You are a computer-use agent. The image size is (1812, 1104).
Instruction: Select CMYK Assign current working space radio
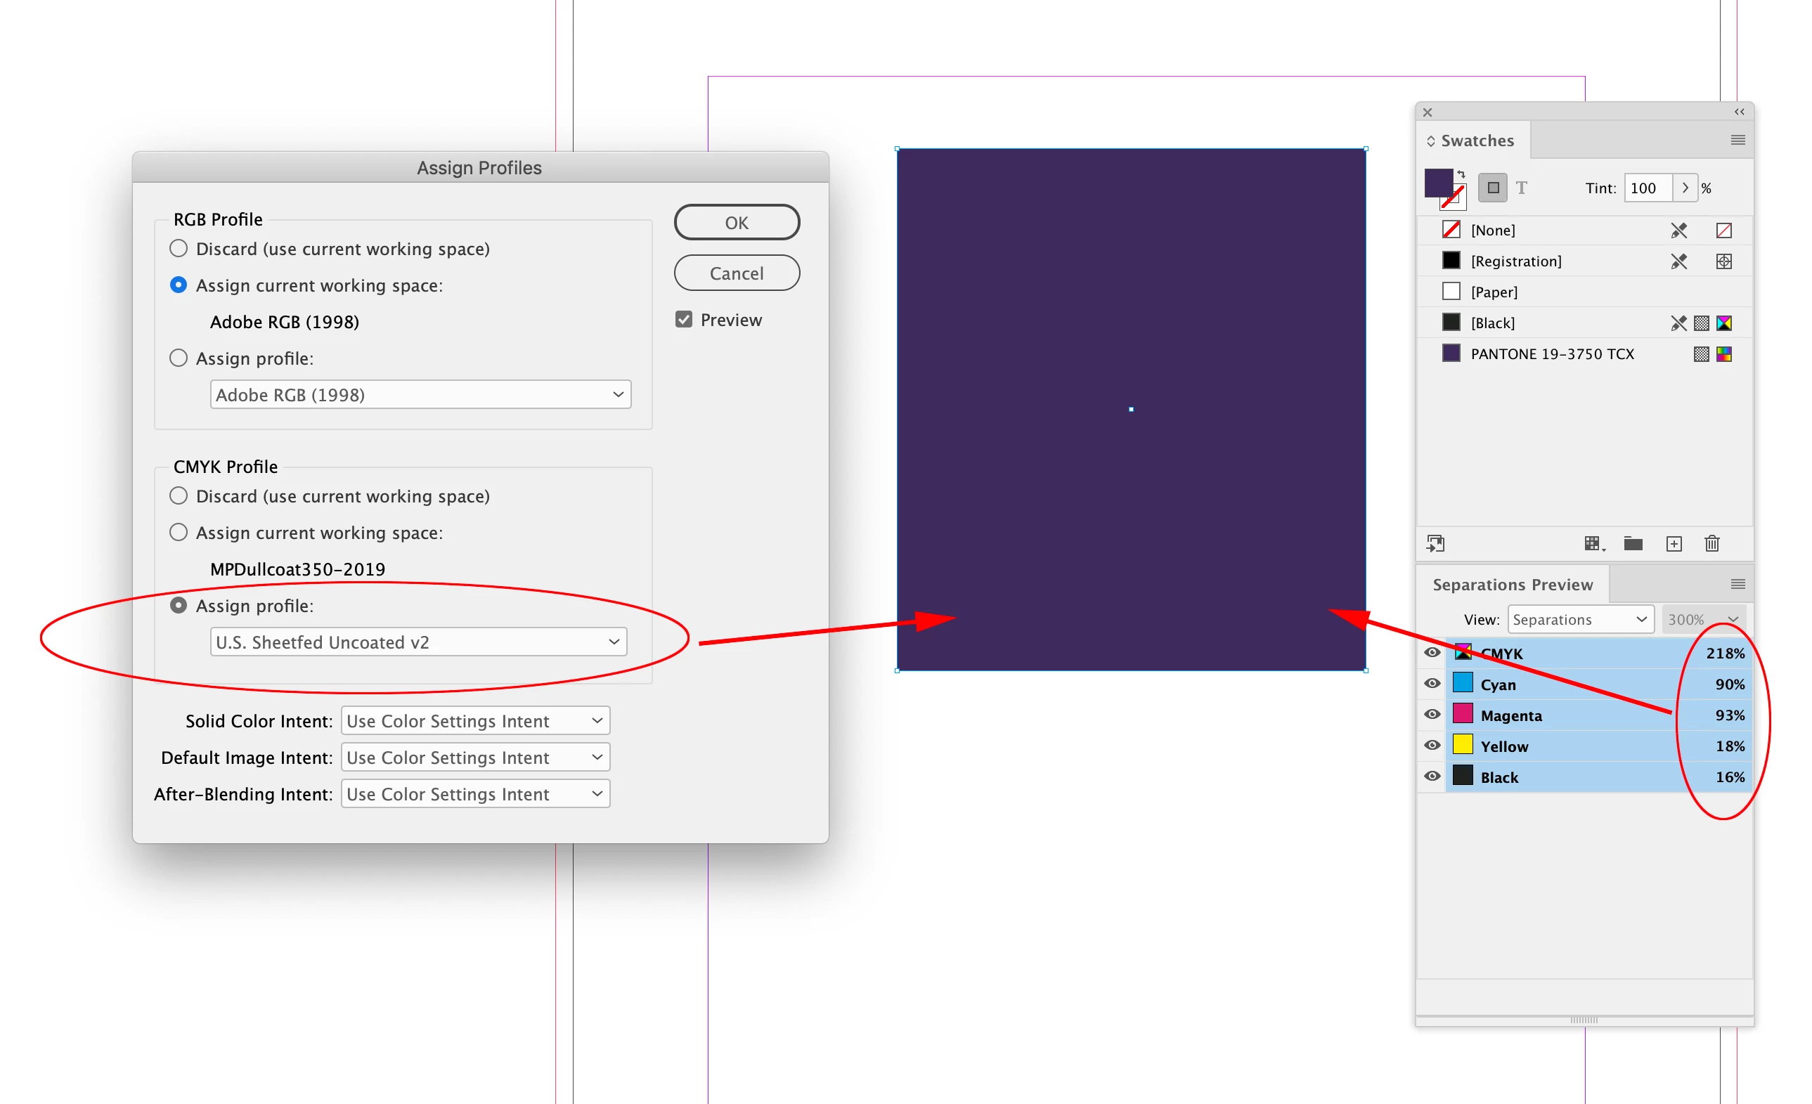[x=179, y=532]
